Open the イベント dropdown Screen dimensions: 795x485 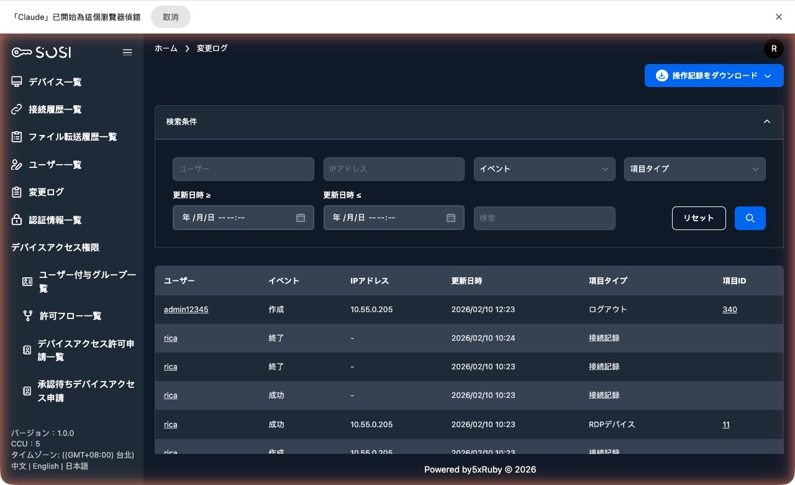(543, 169)
